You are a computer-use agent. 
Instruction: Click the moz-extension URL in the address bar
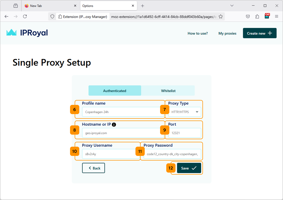click(163, 17)
